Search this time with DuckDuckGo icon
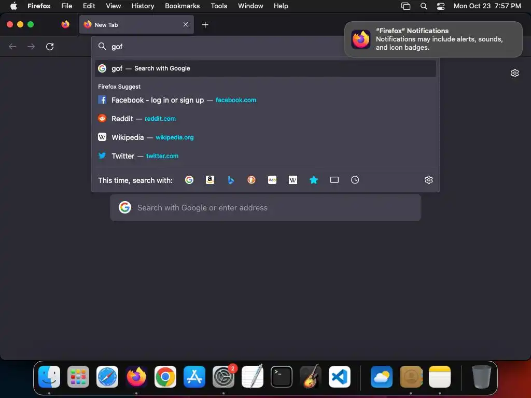This screenshot has width=531, height=398. 251,180
